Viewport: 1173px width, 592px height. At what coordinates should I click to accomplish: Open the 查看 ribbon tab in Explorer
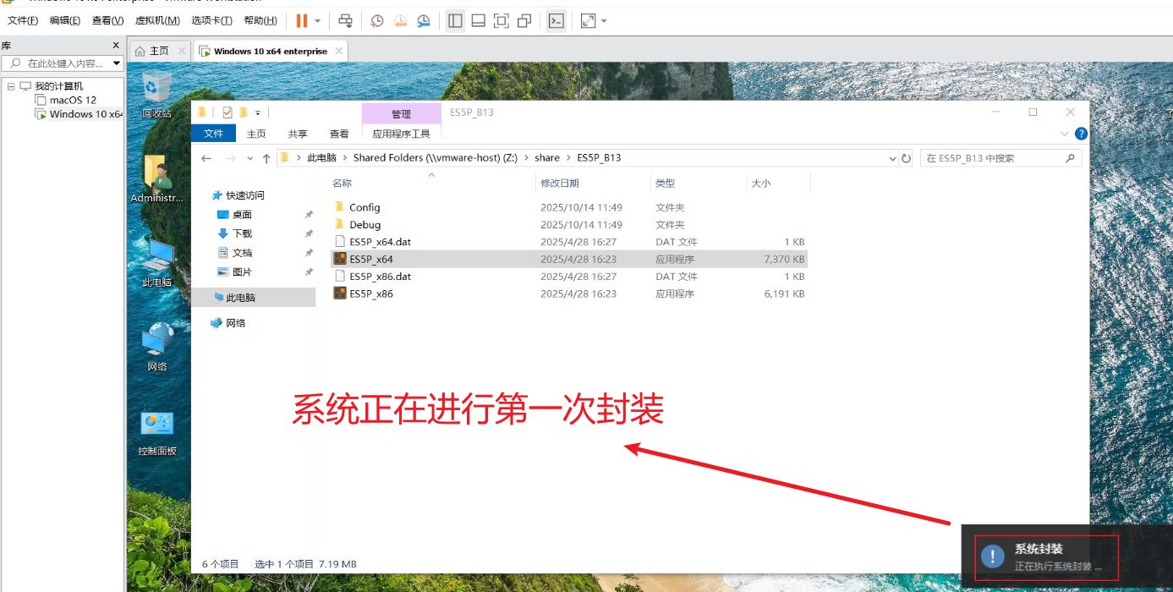pos(339,134)
